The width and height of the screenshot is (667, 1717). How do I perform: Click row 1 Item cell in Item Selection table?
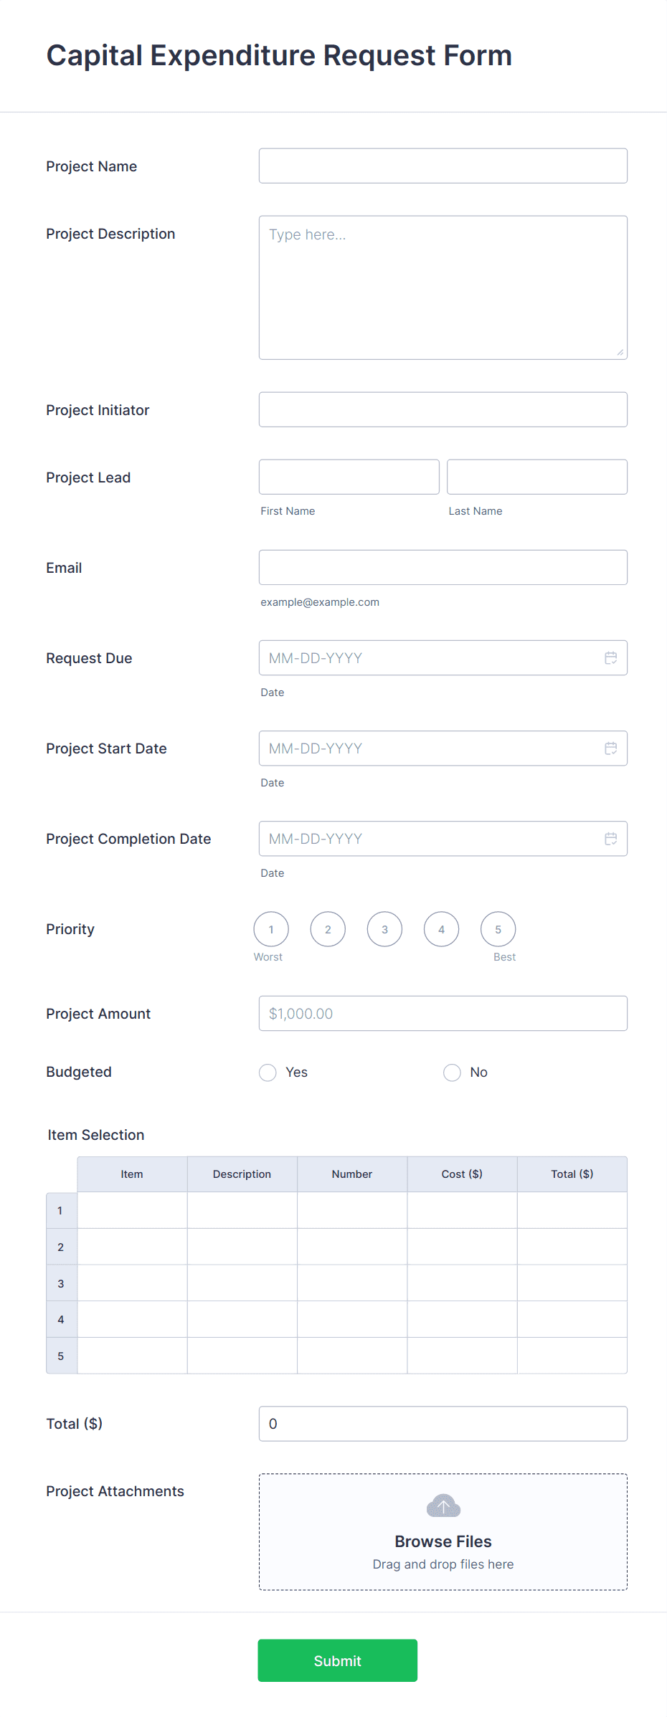point(131,1209)
